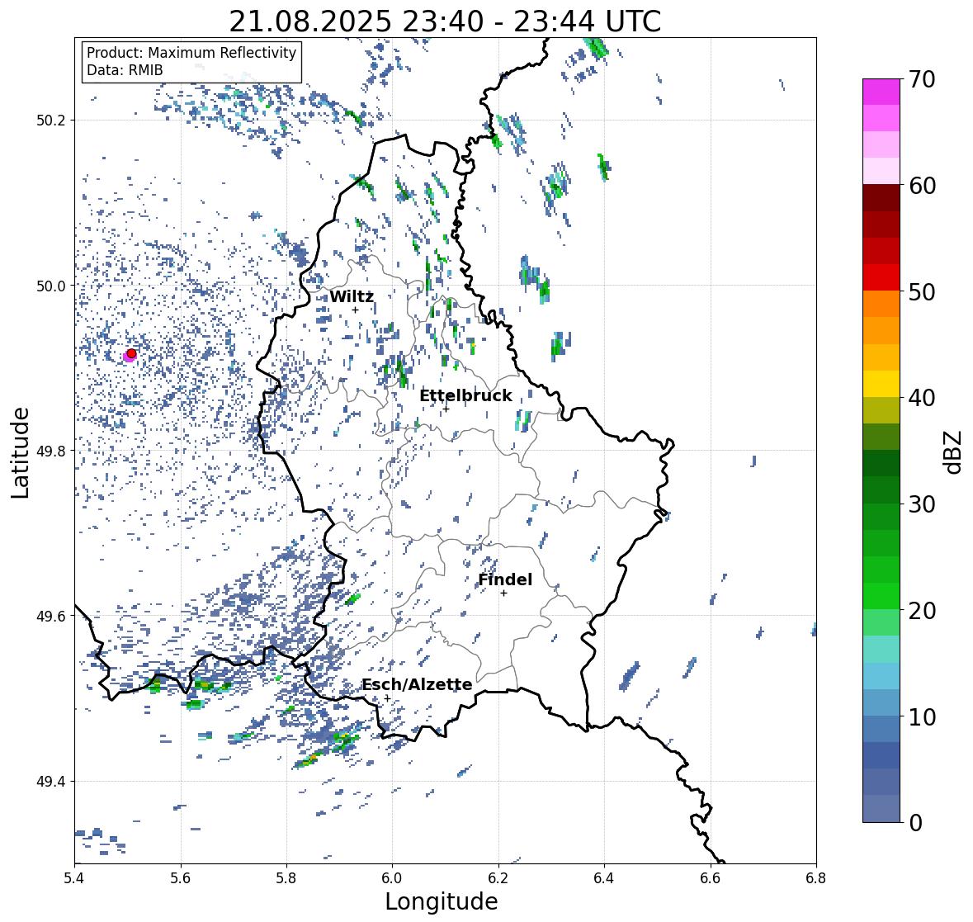The image size is (973, 922).
Task: Click the plus marker below Ettelbruck
Action: [x=446, y=409]
